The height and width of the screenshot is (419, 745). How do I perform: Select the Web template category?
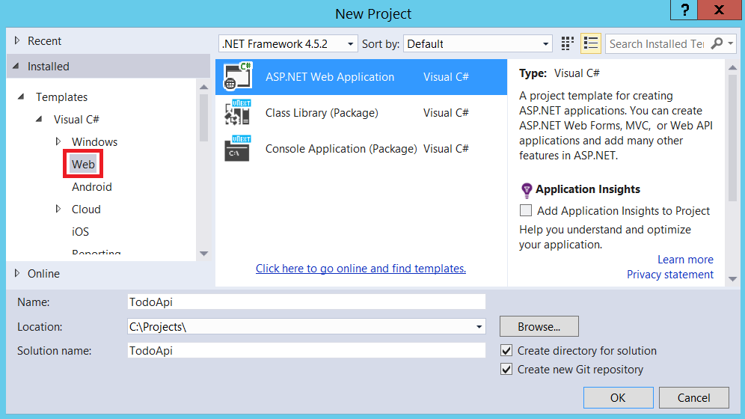point(83,165)
